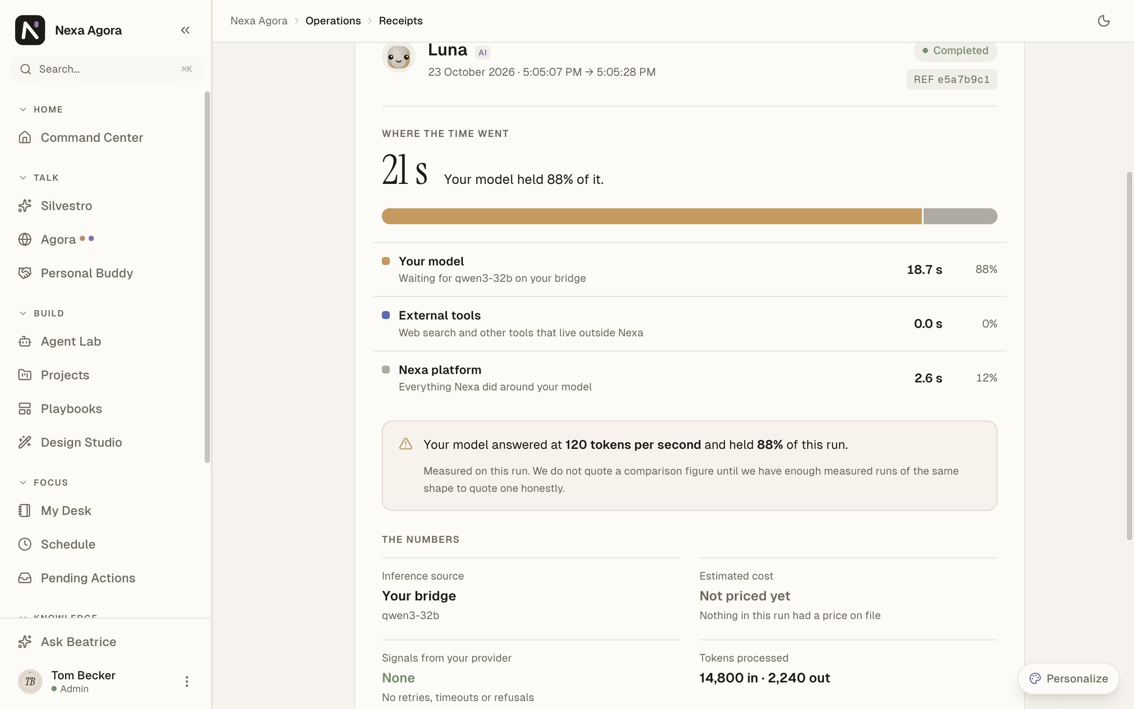
Task: Toggle dark mode moon icon
Action: click(x=1103, y=21)
